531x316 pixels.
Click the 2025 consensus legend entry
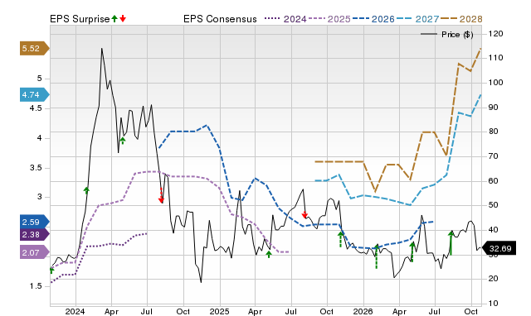(x=329, y=19)
